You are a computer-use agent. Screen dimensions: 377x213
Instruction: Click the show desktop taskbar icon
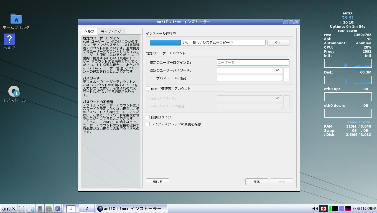(x=22, y=209)
